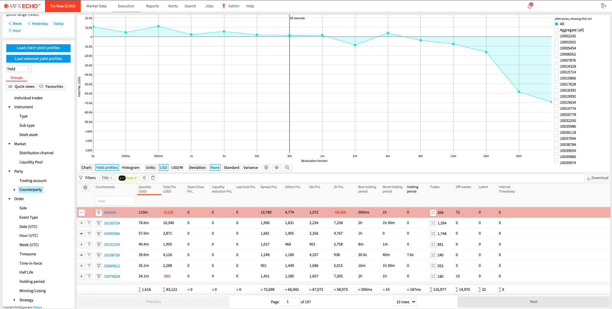The image size is (612, 309).
Task: Open counterparty link 10108726
Action: tap(112, 255)
